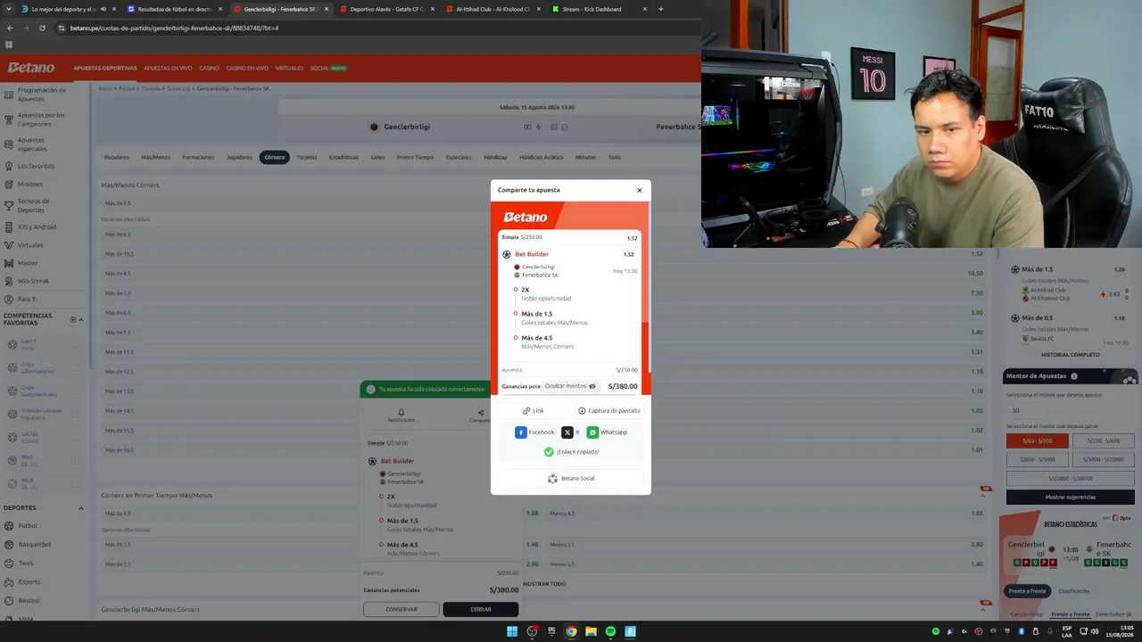The height and width of the screenshot is (642, 1142).
Task: Go back in browser history
Action: point(10,28)
